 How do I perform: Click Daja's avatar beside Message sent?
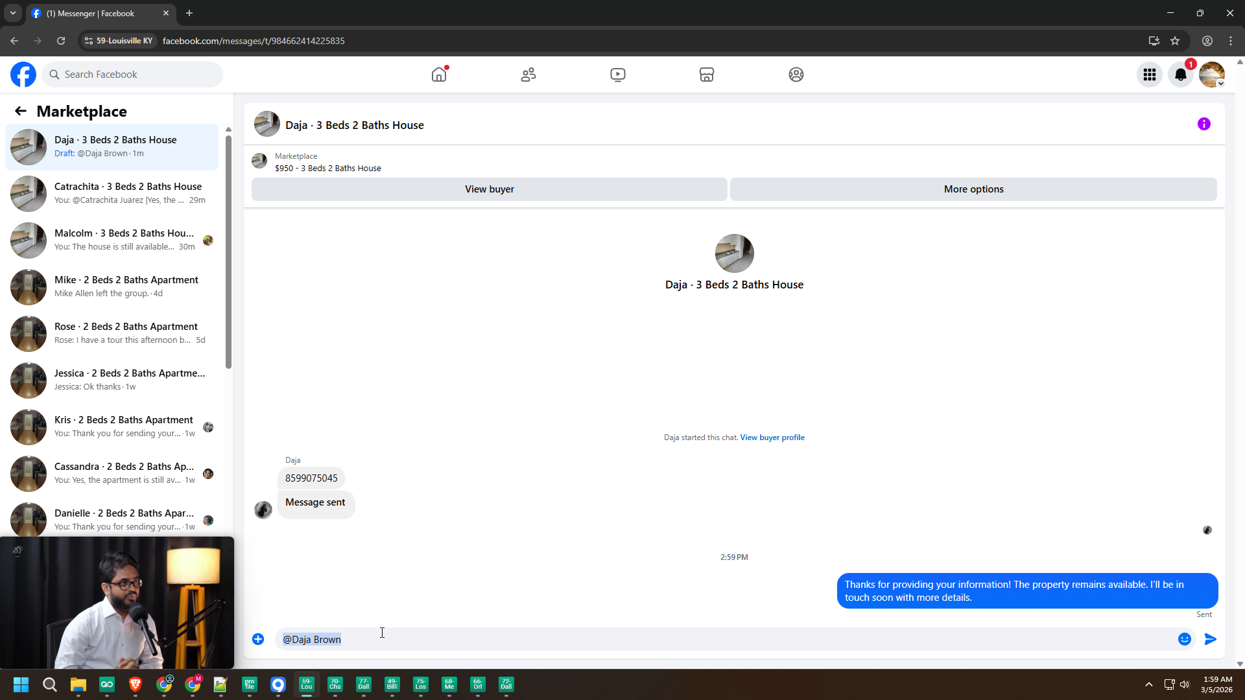(x=263, y=510)
